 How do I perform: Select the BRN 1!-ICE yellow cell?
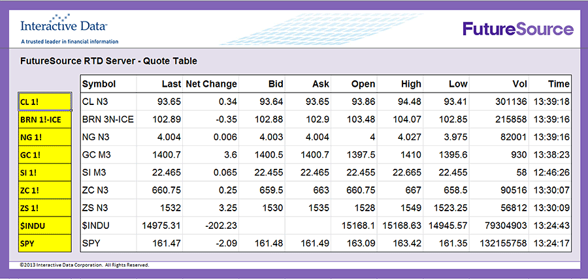coord(44,119)
